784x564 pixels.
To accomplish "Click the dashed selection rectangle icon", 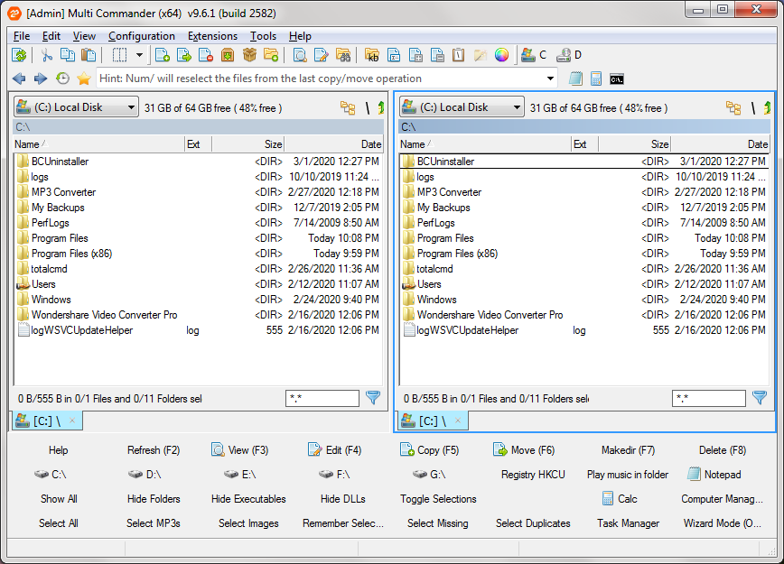I will pos(119,55).
